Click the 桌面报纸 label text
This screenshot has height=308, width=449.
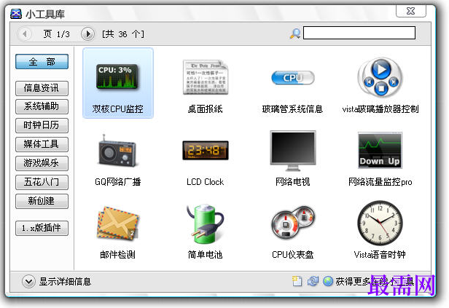[x=206, y=108]
